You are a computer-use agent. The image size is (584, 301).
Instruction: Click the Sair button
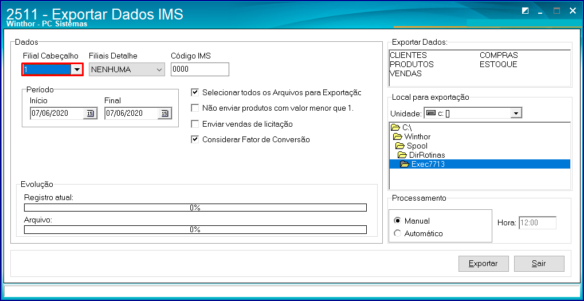pyautogui.click(x=539, y=264)
